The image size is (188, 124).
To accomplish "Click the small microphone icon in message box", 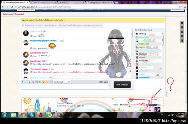I will [x=109, y=85].
